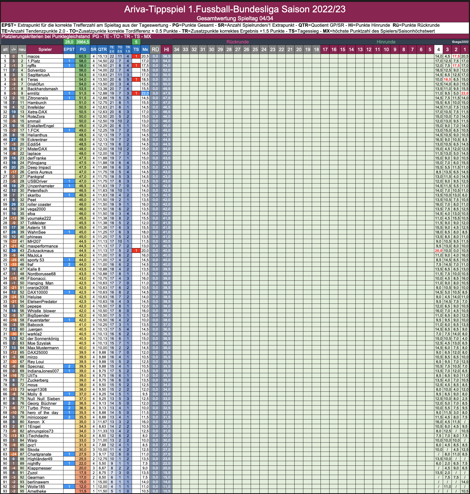The height and width of the screenshot is (494, 470).
Task: Select player name 'Moe Szyslak'
Action: point(39,343)
